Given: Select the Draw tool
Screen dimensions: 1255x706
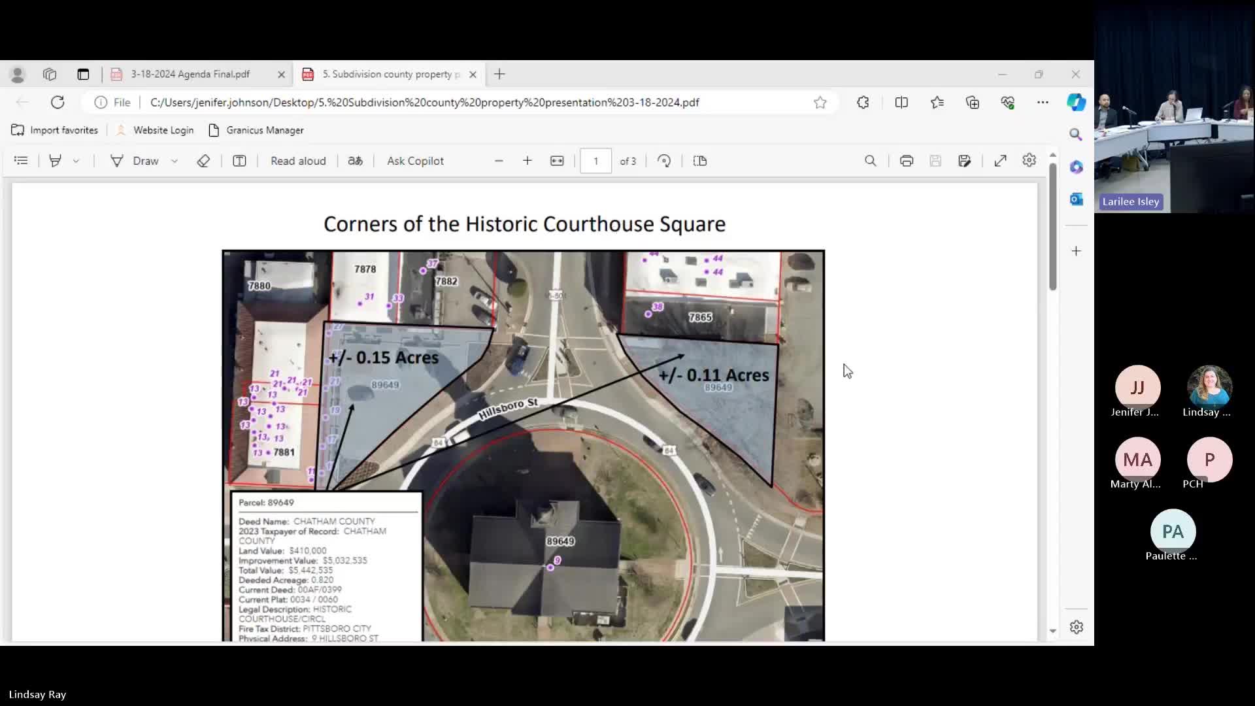Looking at the screenshot, I should pyautogui.click(x=135, y=161).
